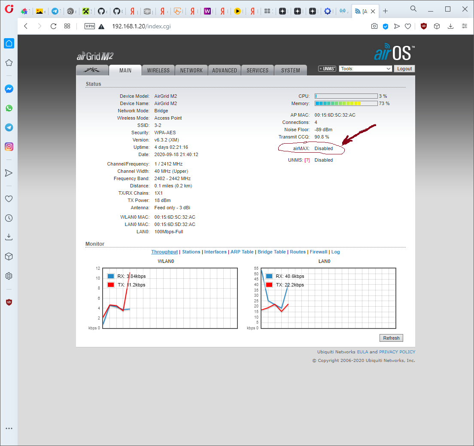The height and width of the screenshot is (446, 474).
Task: Go to Opera sidebar home icon
Action: pyautogui.click(x=9, y=43)
